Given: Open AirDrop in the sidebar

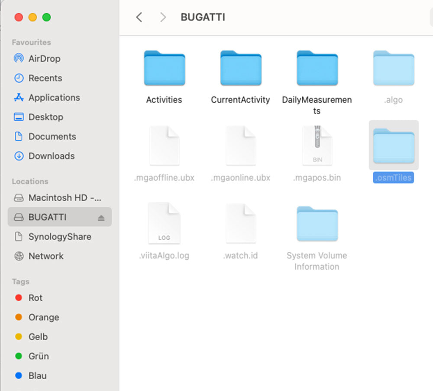Looking at the screenshot, I should point(44,59).
